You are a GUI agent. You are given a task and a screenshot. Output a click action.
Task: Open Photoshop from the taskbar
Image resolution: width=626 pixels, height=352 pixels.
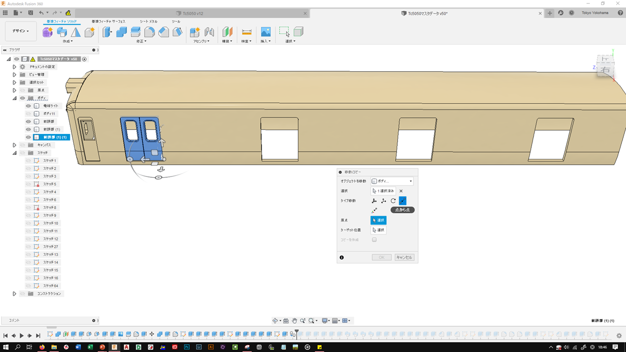[187, 347]
